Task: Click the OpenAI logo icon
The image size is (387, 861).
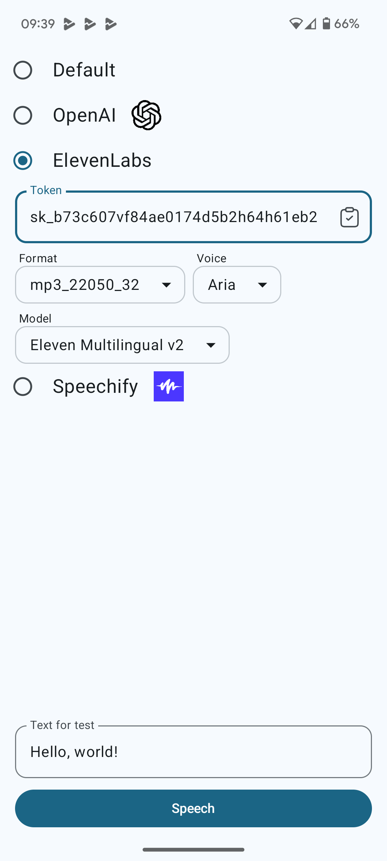Action: tap(146, 115)
